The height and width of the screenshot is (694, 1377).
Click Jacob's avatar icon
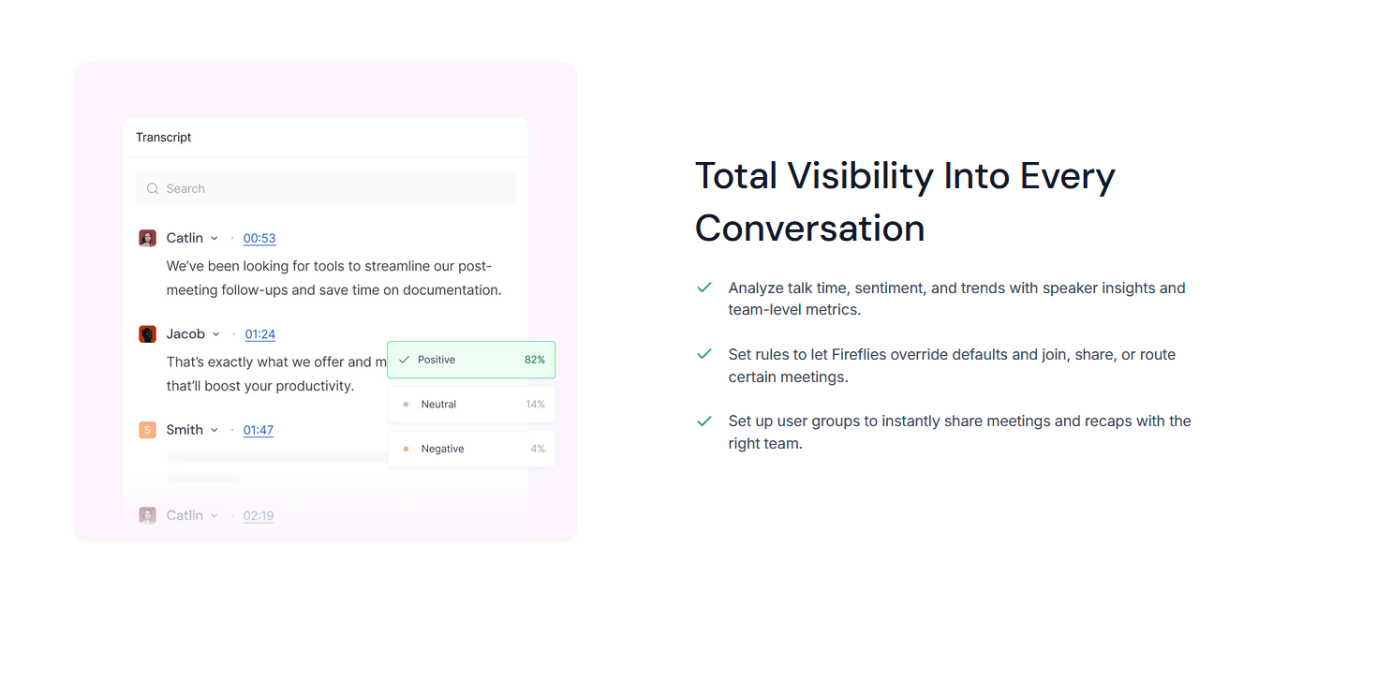[147, 334]
